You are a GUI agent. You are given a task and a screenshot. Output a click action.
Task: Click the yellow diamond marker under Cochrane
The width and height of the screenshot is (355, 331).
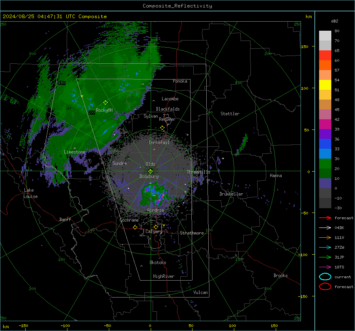[x=135, y=227]
